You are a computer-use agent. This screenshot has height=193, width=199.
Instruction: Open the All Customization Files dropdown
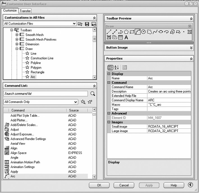pos(74,24)
